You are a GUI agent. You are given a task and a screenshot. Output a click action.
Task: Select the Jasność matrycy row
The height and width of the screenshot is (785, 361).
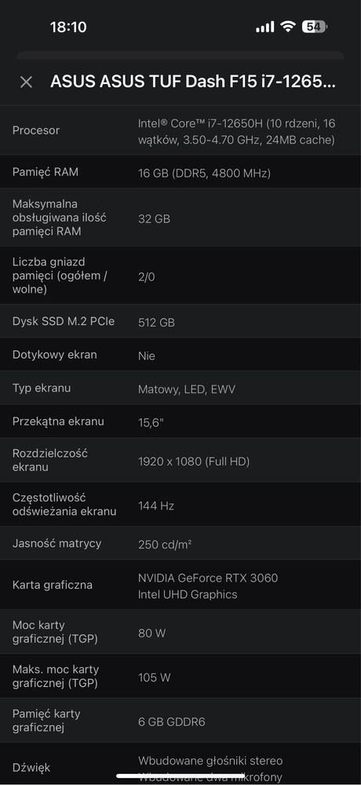pyautogui.click(x=180, y=542)
